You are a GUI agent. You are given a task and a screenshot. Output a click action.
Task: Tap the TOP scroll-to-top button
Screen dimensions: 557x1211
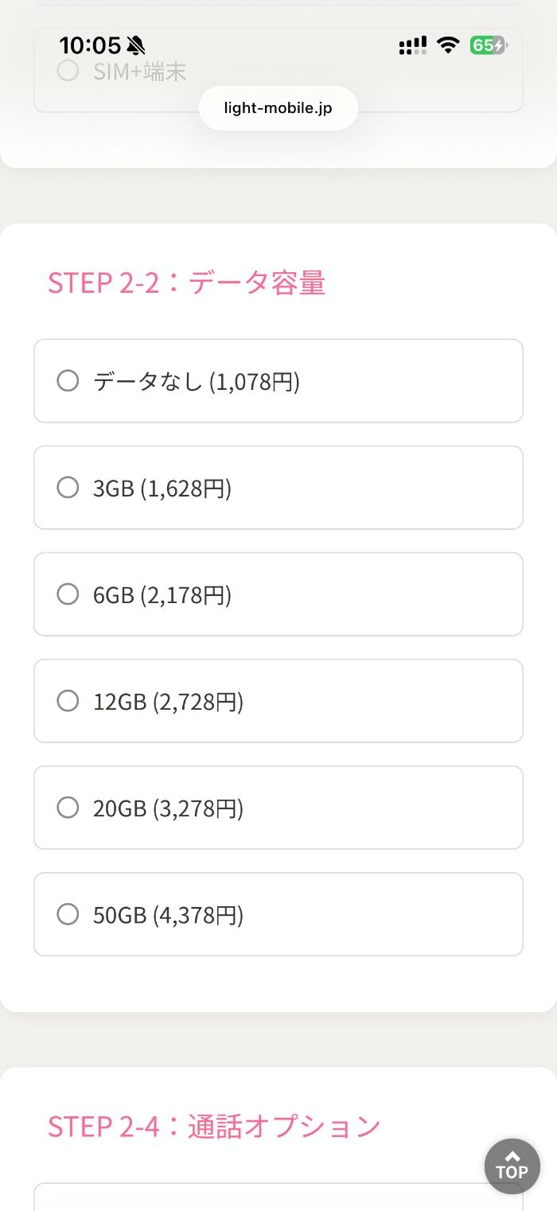pos(512,1166)
